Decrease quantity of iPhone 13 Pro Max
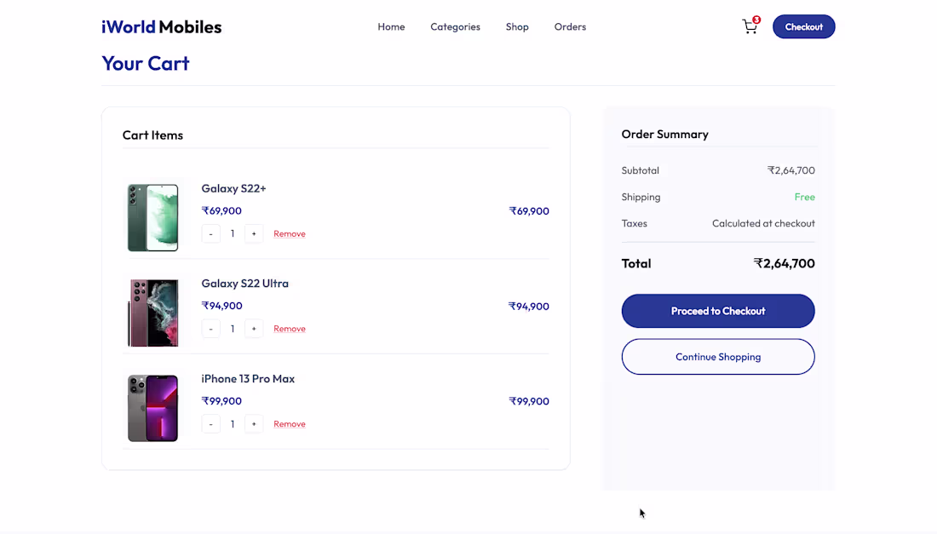 (210, 424)
